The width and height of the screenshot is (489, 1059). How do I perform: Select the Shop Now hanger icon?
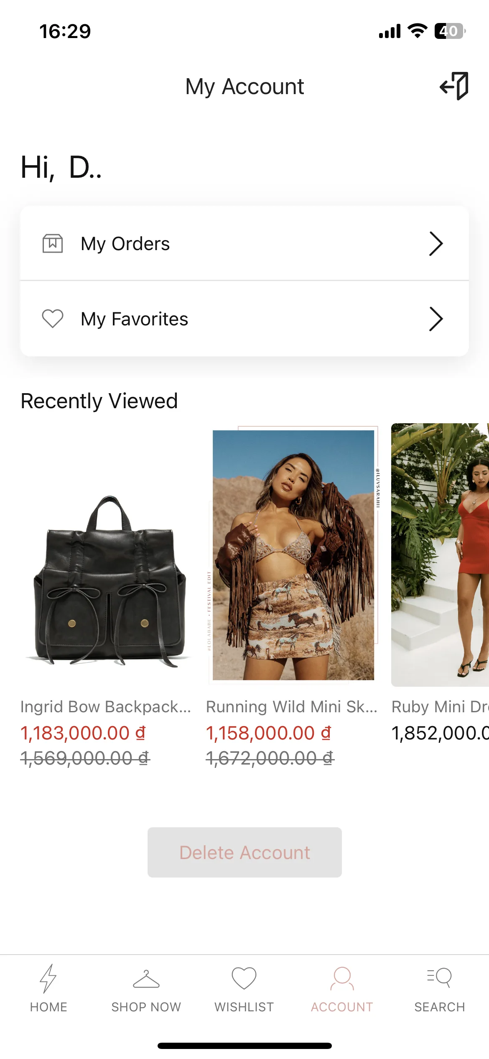(146, 979)
